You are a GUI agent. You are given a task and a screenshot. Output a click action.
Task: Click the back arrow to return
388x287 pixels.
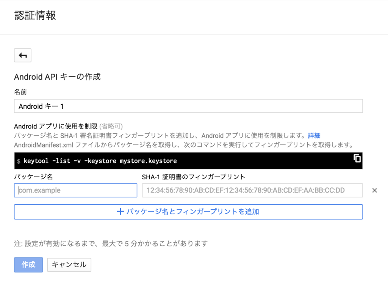click(x=22, y=55)
